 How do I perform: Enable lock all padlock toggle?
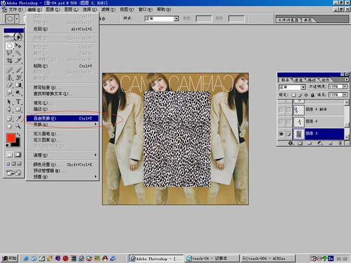(x=313, y=95)
